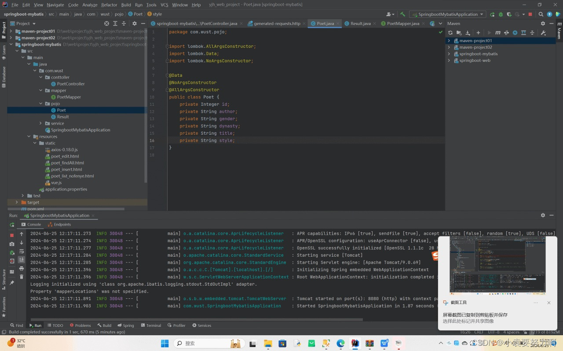Click screenshot thumbnail in Snipping Tool notification
Image resolution: width=563 pixels, height=351 pixels.
pyautogui.click(x=497, y=265)
